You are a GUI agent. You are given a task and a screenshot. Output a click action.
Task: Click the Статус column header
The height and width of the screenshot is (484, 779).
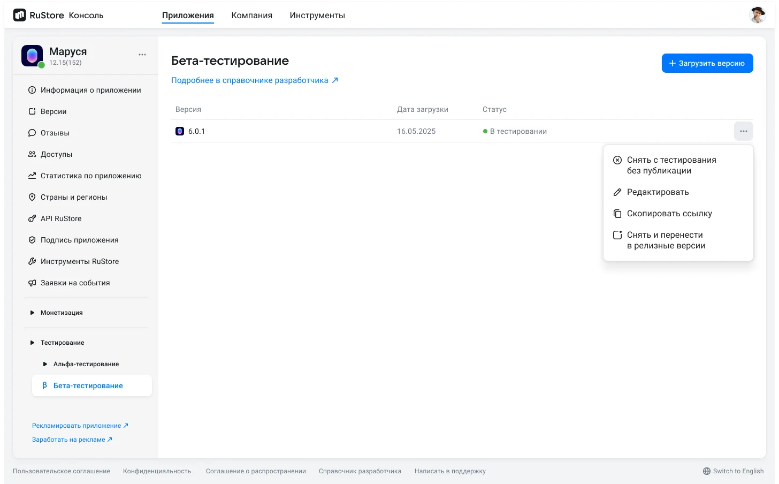[x=494, y=109]
